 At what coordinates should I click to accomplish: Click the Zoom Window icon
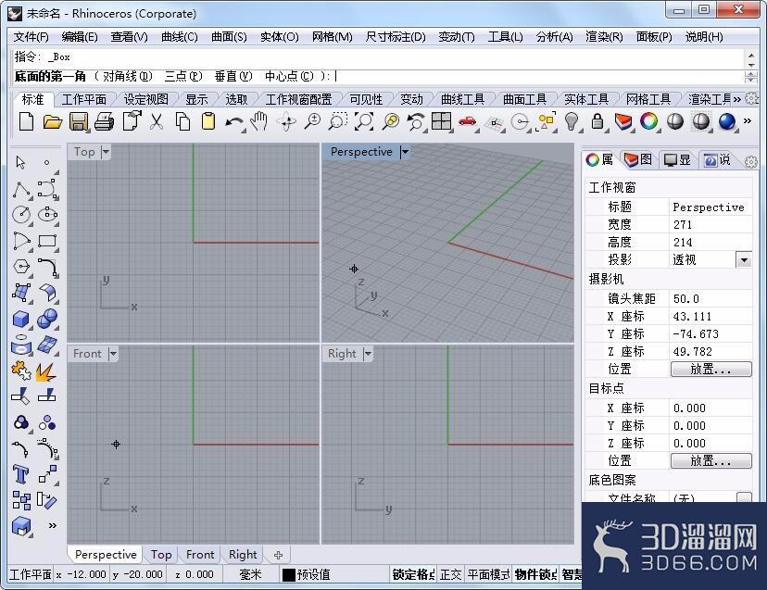coord(337,121)
